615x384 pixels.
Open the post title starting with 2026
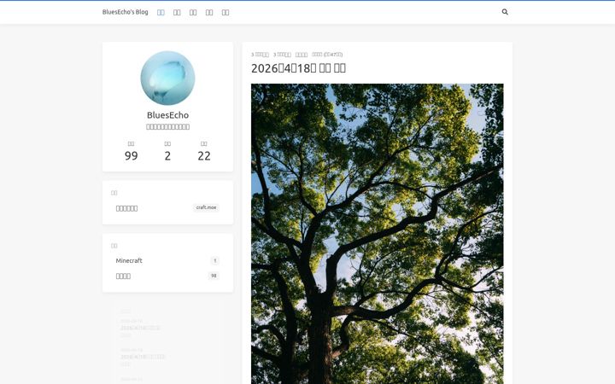298,68
